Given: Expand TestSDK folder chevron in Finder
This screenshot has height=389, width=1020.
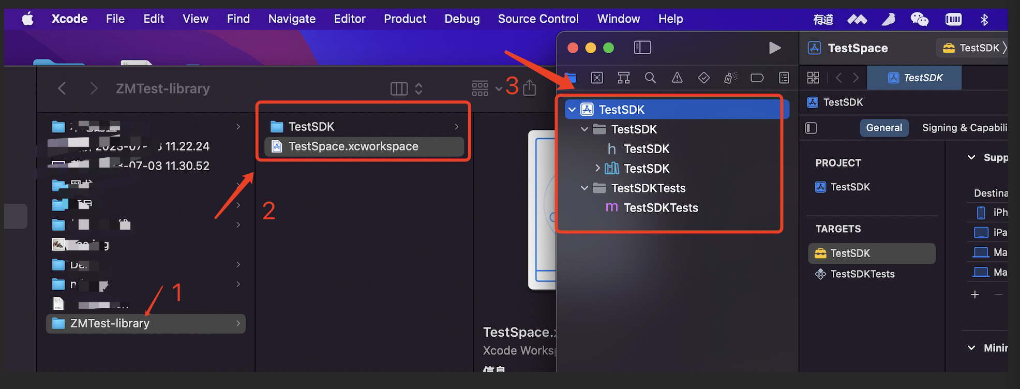Looking at the screenshot, I should point(456,127).
